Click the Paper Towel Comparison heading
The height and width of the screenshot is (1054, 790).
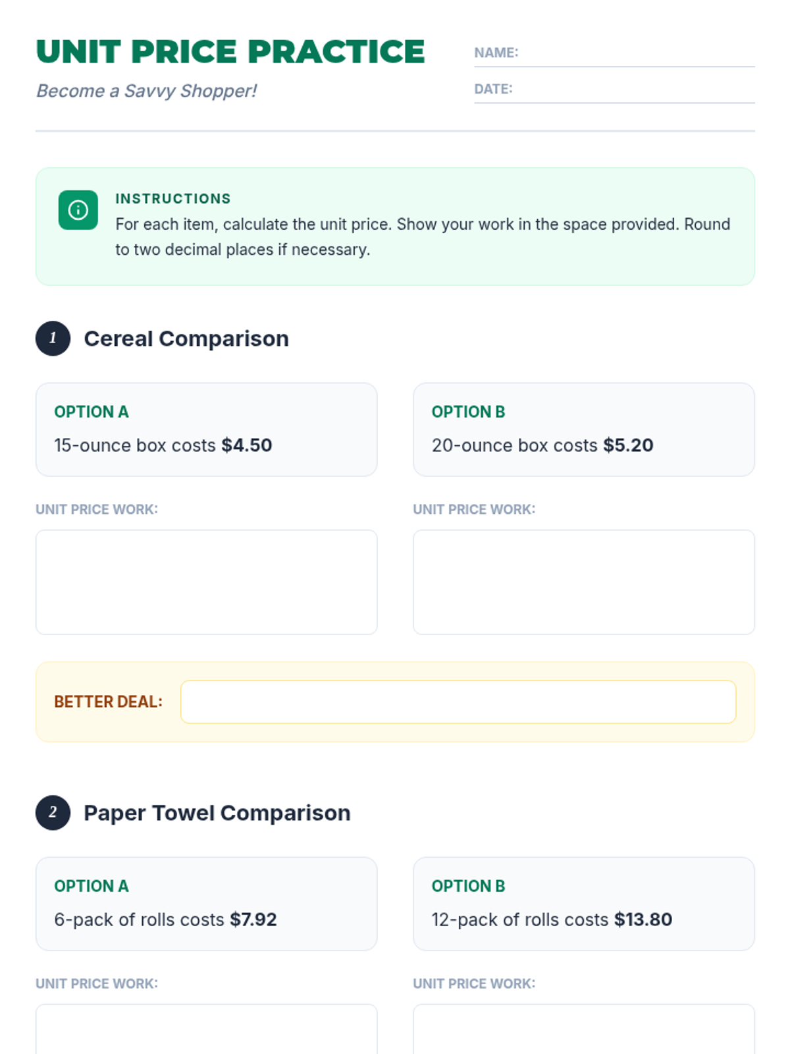click(x=217, y=813)
